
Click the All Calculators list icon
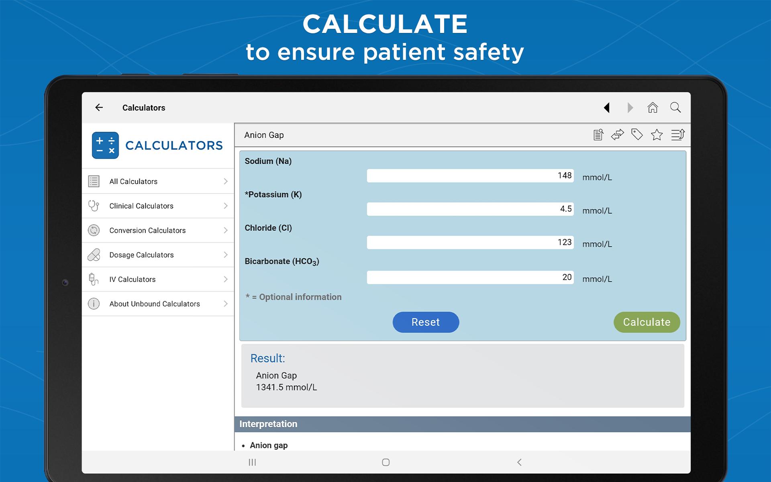tap(94, 181)
